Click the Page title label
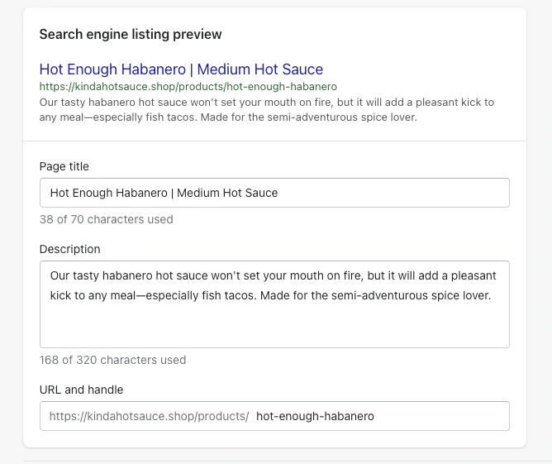 tap(64, 166)
